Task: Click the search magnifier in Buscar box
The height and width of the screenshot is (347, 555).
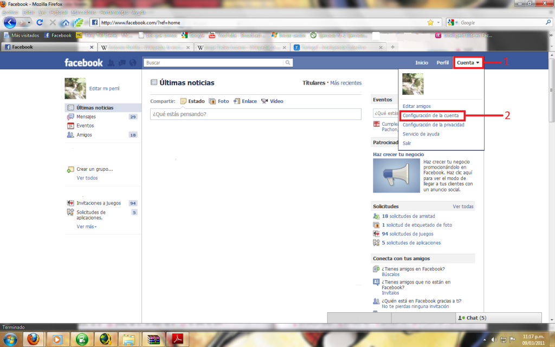Action: pyautogui.click(x=288, y=63)
